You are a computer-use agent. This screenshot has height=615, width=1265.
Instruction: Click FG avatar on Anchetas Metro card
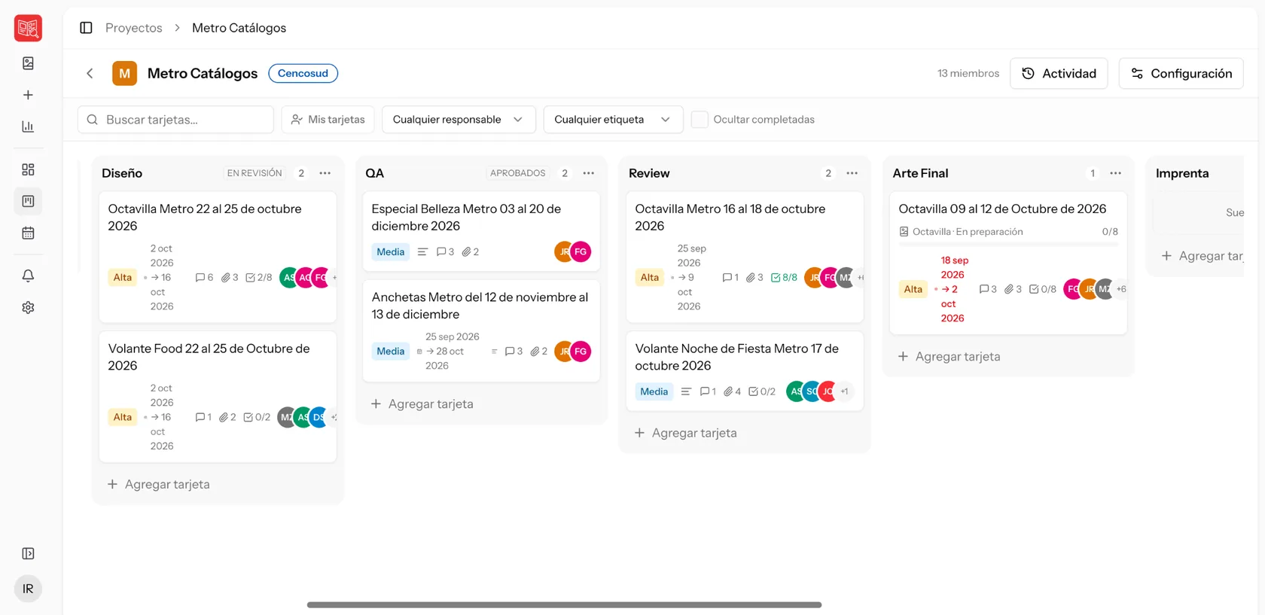(x=581, y=352)
